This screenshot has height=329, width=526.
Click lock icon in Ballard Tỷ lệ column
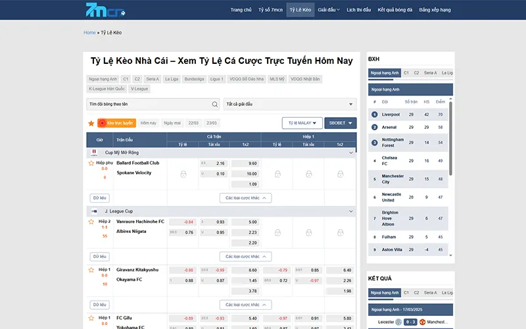pyautogui.click(x=183, y=174)
